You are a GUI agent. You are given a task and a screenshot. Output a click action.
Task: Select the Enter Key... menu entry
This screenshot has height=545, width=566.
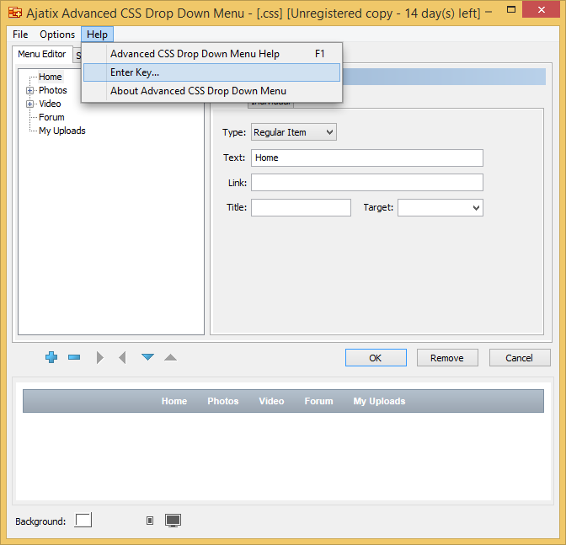point(211,72)
